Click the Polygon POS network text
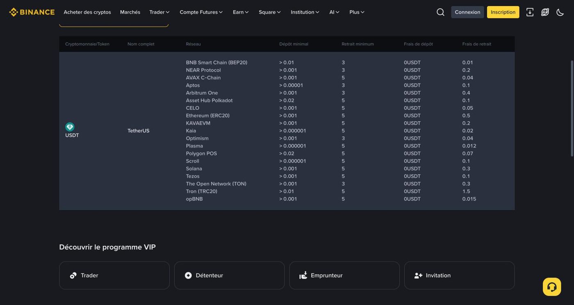 202,154
